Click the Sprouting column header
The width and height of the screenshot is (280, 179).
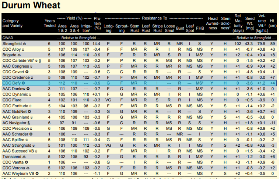pyautogui.click(x=122, y=28)
